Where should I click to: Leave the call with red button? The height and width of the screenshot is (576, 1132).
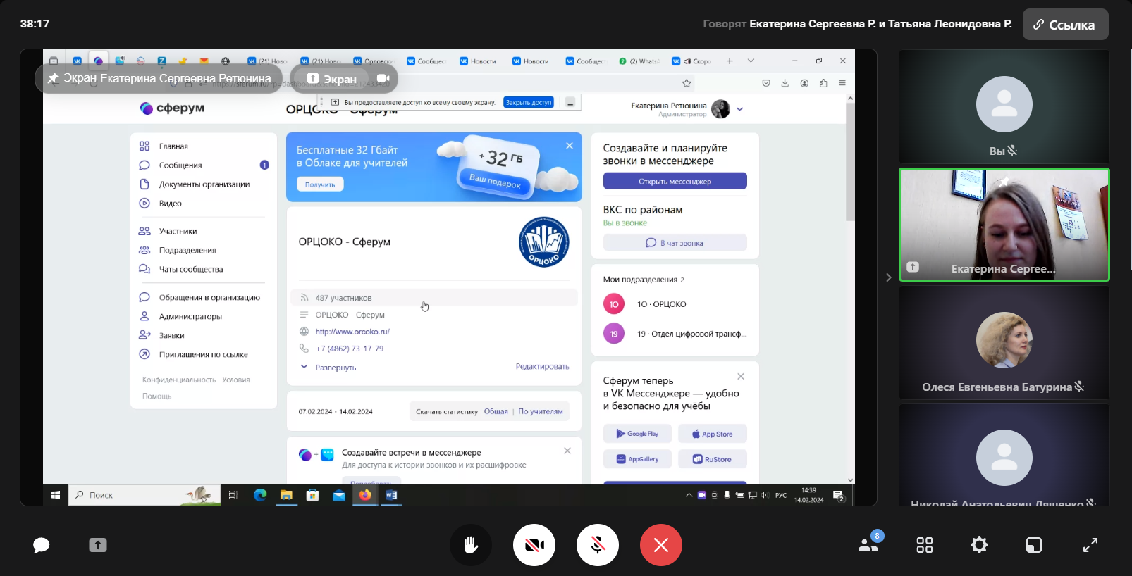coord(660,545)
